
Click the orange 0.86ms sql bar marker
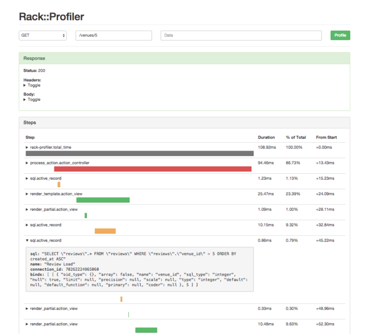click(121, 299)
